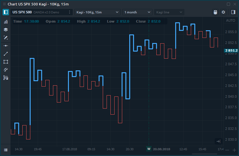Toggle AUTO price scale mode
This screenshot has height=156, width=239.
click(230, 20)
